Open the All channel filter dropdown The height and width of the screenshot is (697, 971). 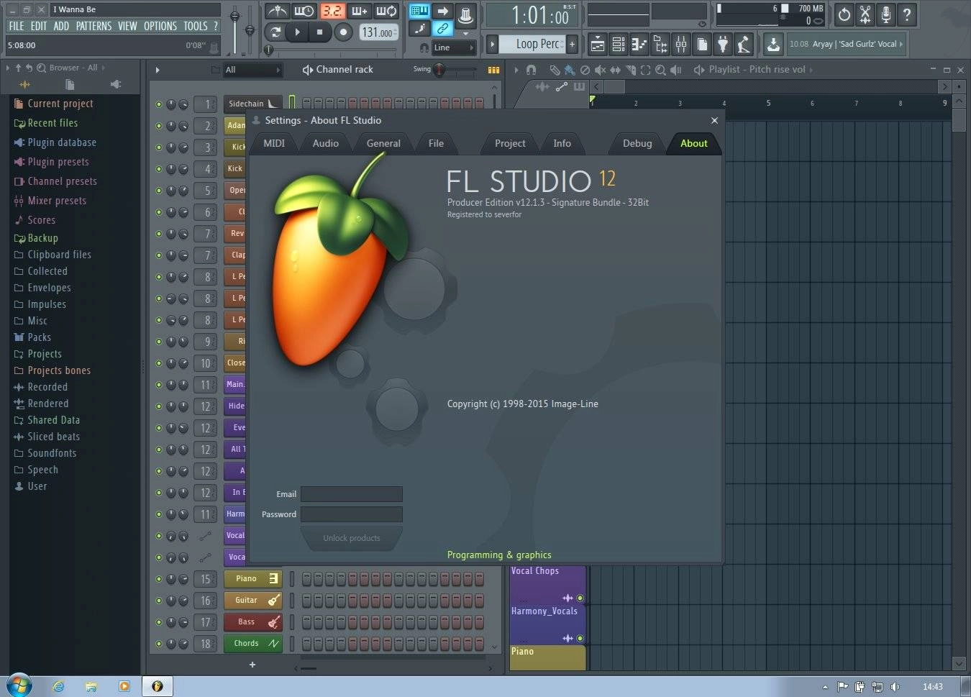[252, 70]
